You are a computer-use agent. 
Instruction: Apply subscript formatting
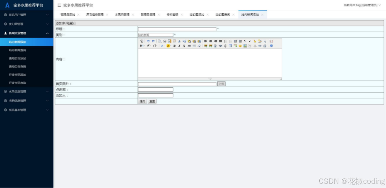[x=245, y=41]
